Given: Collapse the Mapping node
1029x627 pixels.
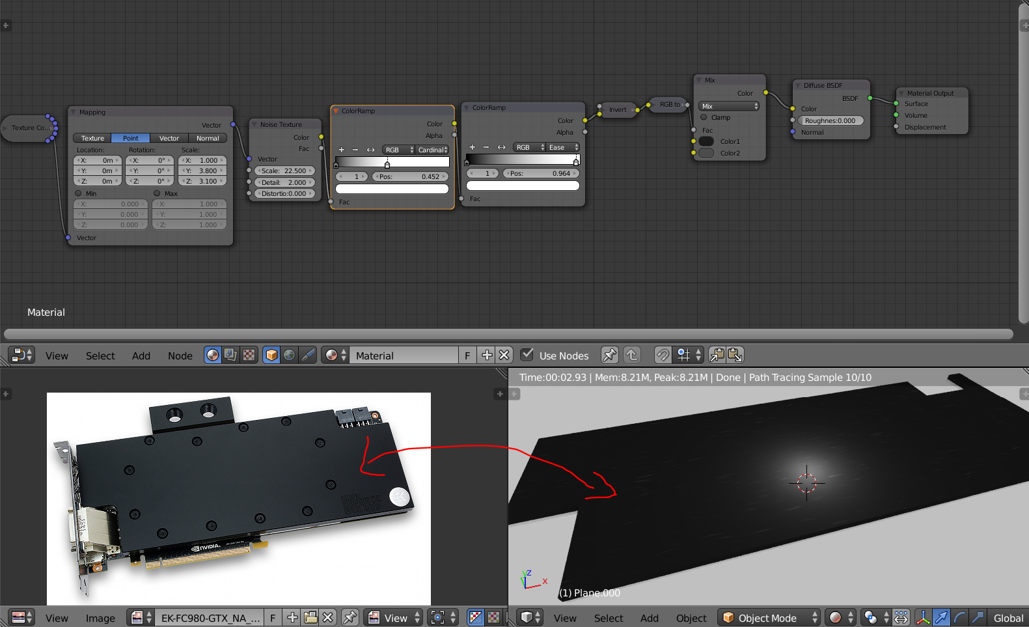Looking at the screenshot, I should [x=74, y=112].
